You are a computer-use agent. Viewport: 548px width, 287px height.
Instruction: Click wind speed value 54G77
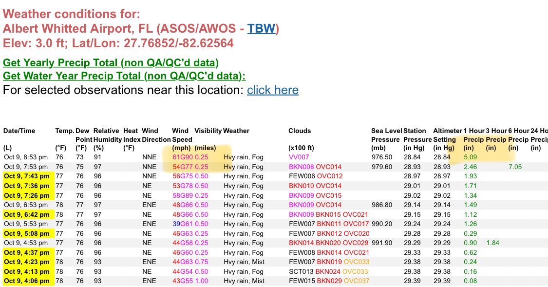click(183, 167)
